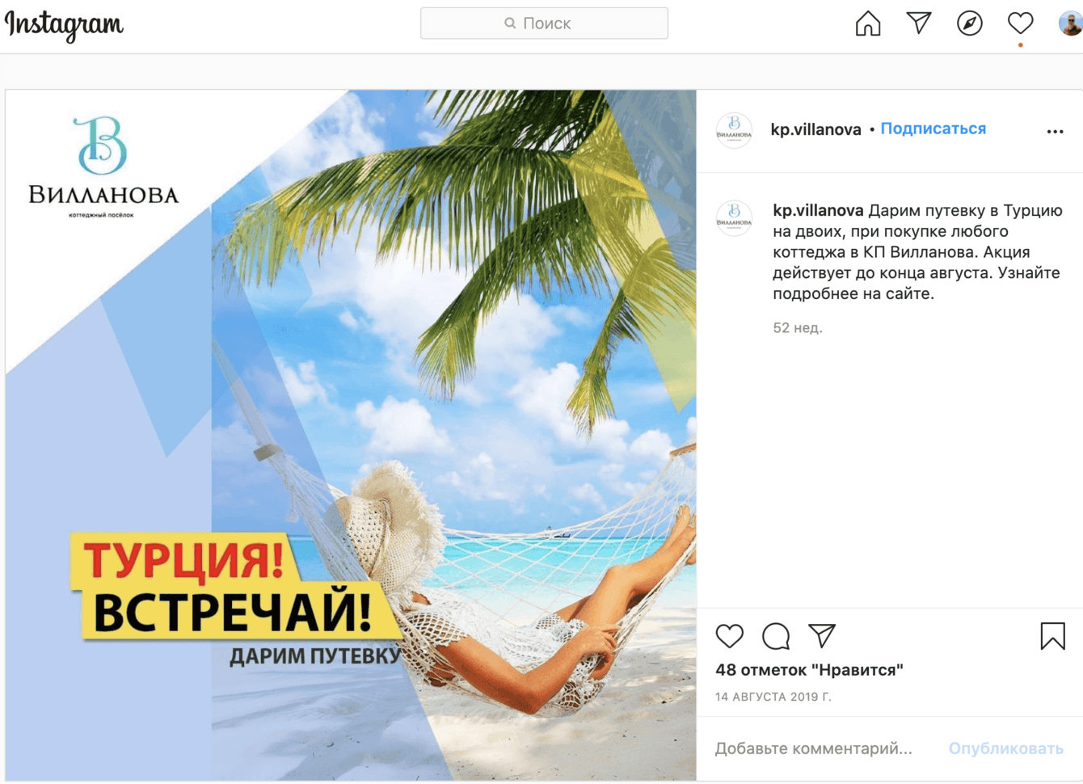This screenshot has width=1083, height=784.
Task: Open the post options three-dot menu
Action: tap(1055, 131)
